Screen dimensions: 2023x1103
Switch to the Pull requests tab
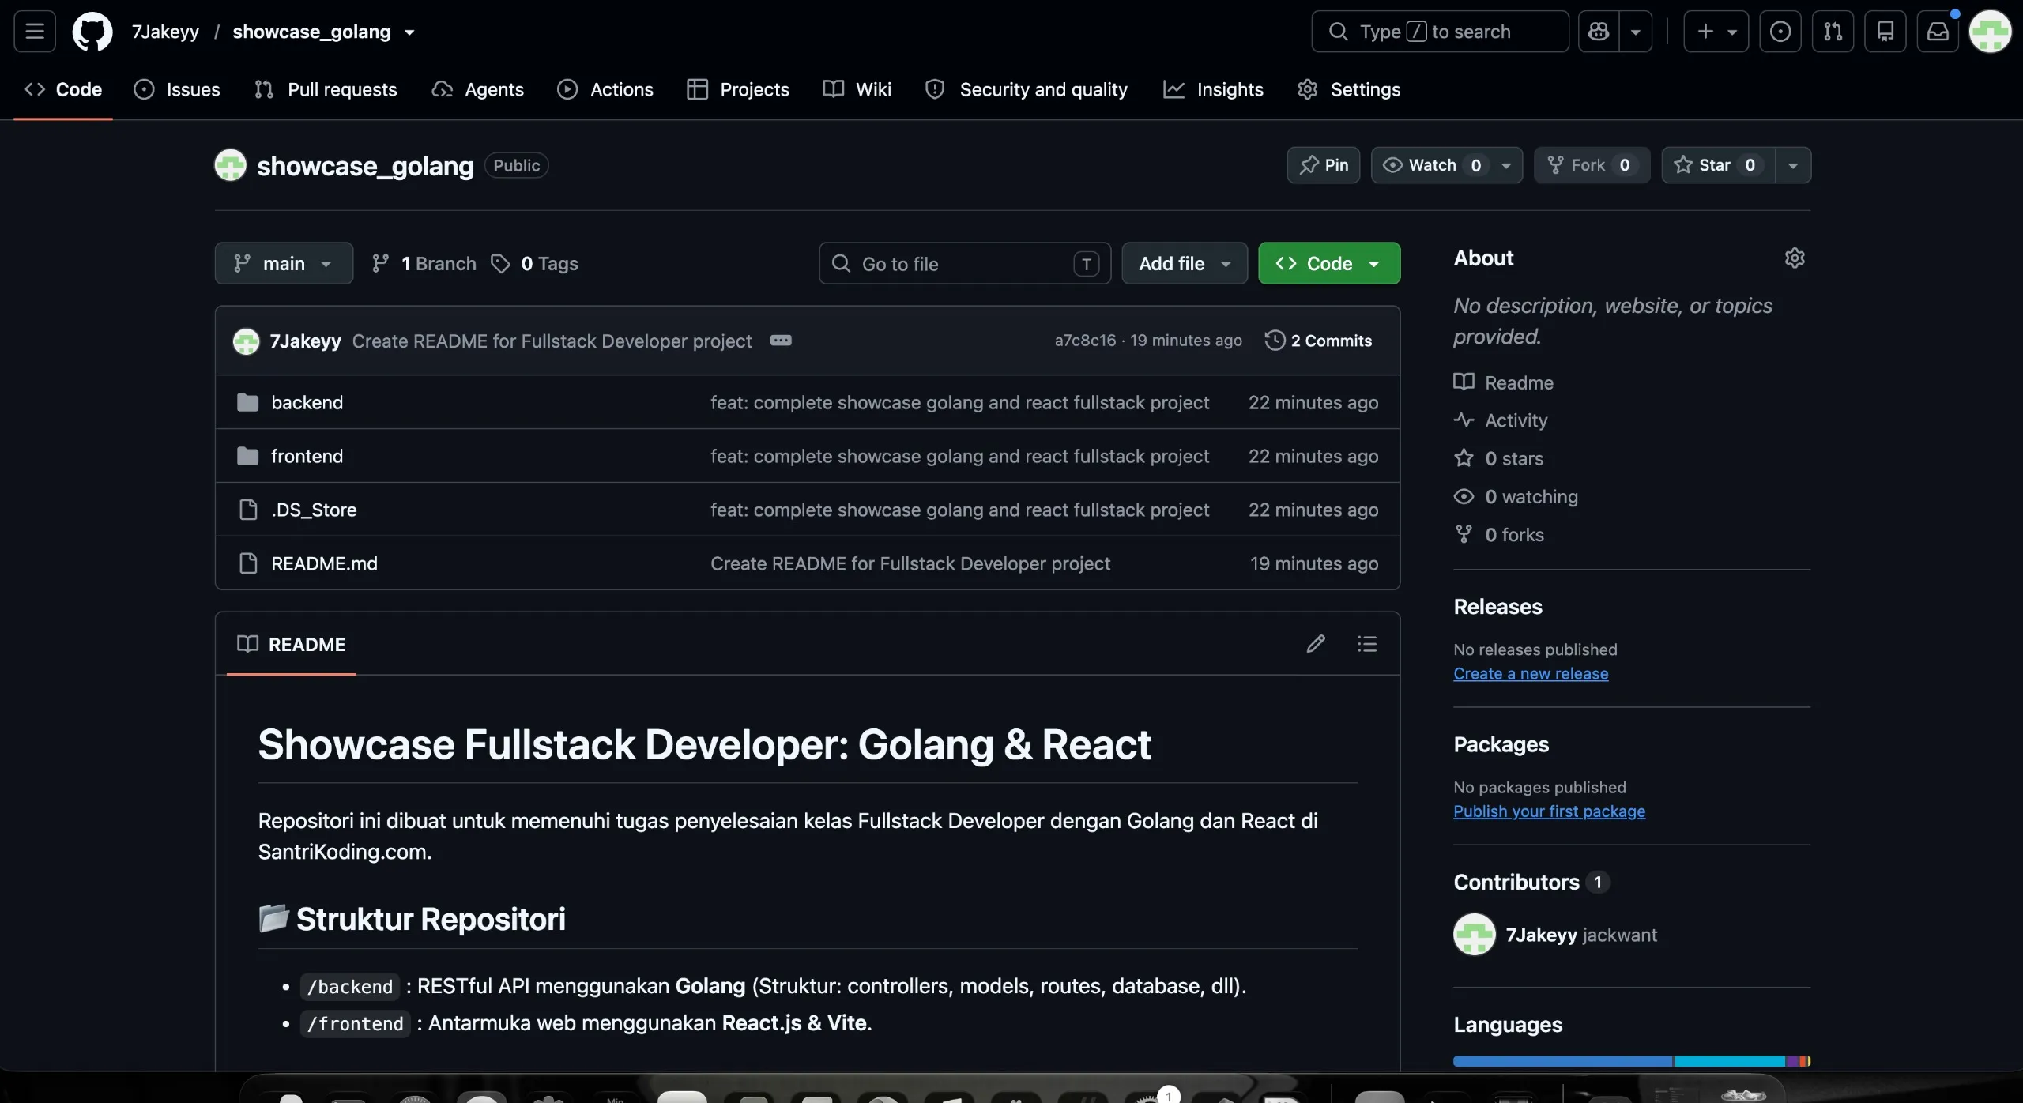click(x=326, y=89)
